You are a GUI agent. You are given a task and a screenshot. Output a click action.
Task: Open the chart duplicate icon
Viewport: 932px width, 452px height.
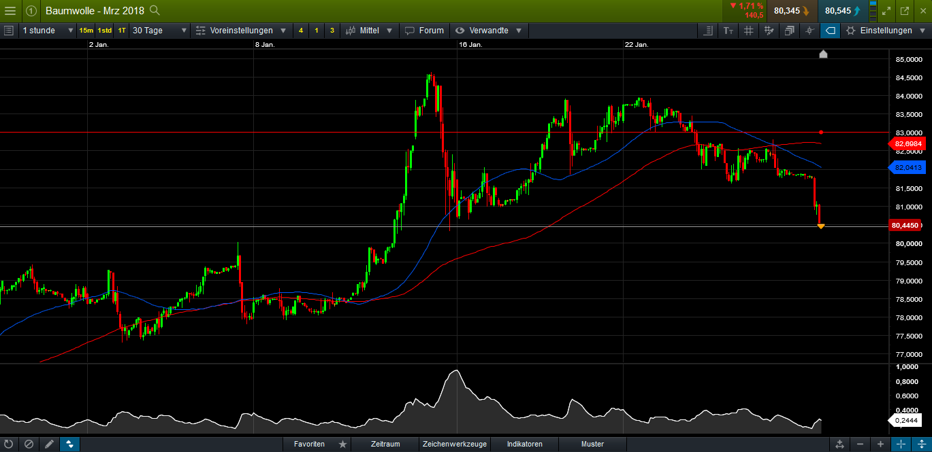[788, 31]
